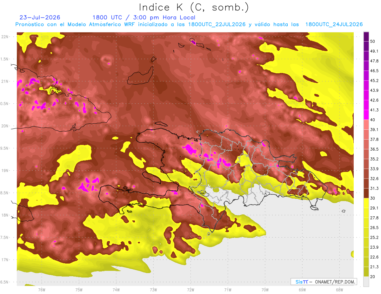
Task: Click the "73W" longitude label
Action: [153, 290]
